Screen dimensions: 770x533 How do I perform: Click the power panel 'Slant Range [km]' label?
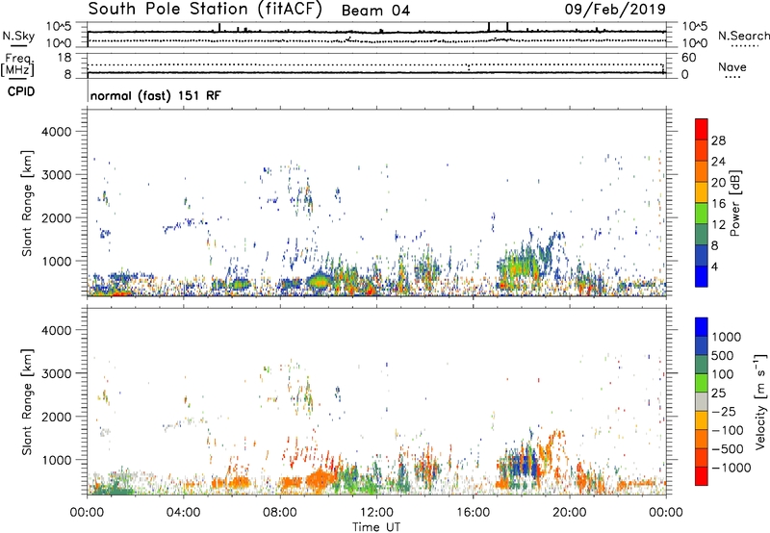tap(27, 203)
